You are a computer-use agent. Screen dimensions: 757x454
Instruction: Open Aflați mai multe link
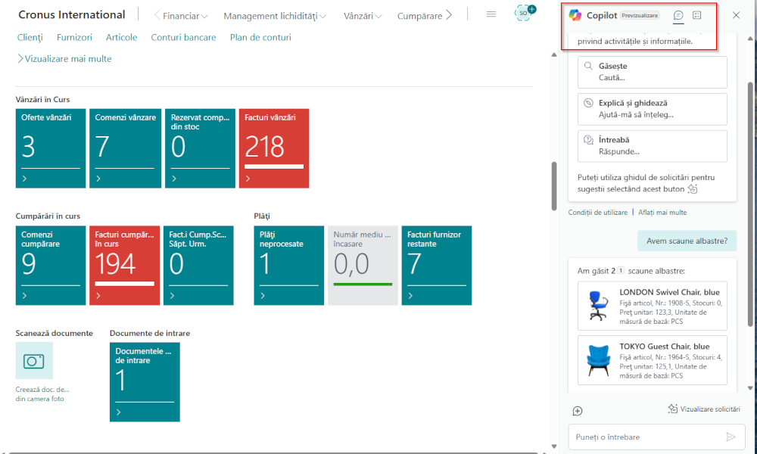[x=662, y=213]
